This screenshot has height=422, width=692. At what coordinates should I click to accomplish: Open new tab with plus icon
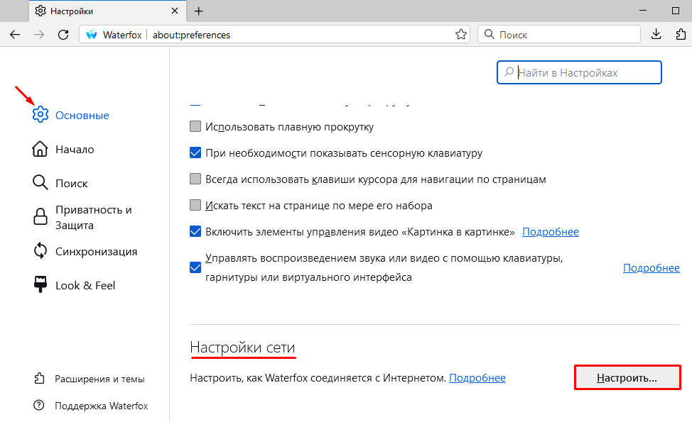[199, 11]
